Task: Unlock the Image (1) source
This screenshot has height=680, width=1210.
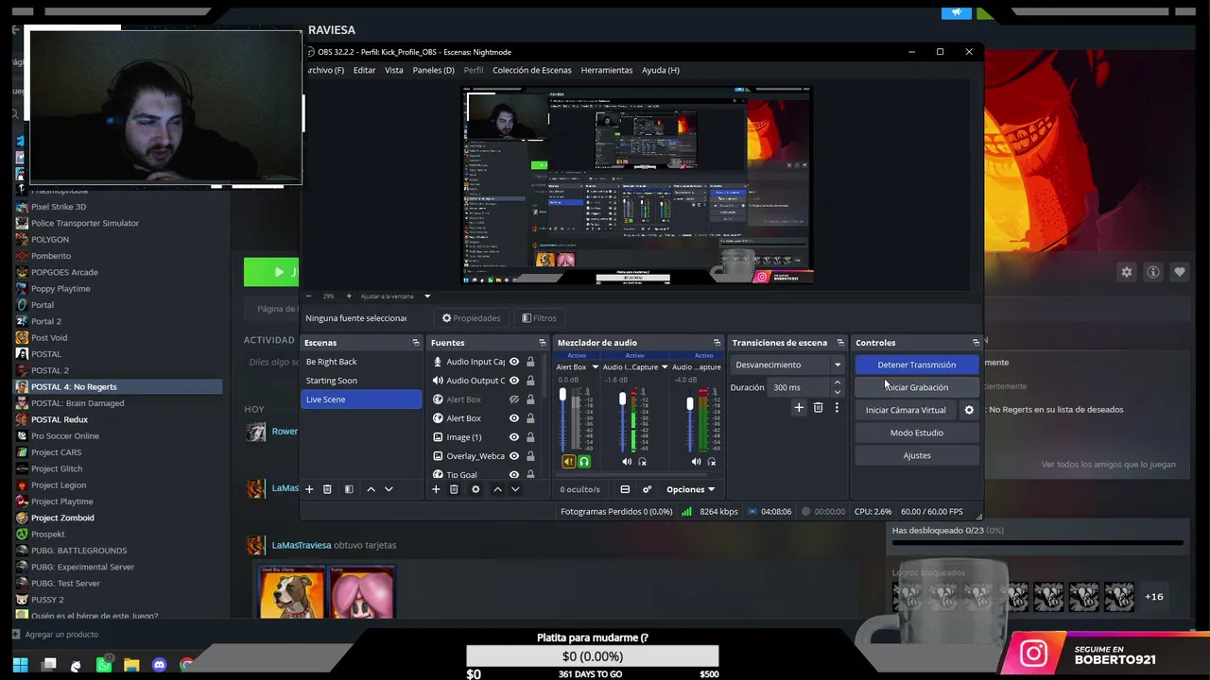Action: click(x=530, y=437)
